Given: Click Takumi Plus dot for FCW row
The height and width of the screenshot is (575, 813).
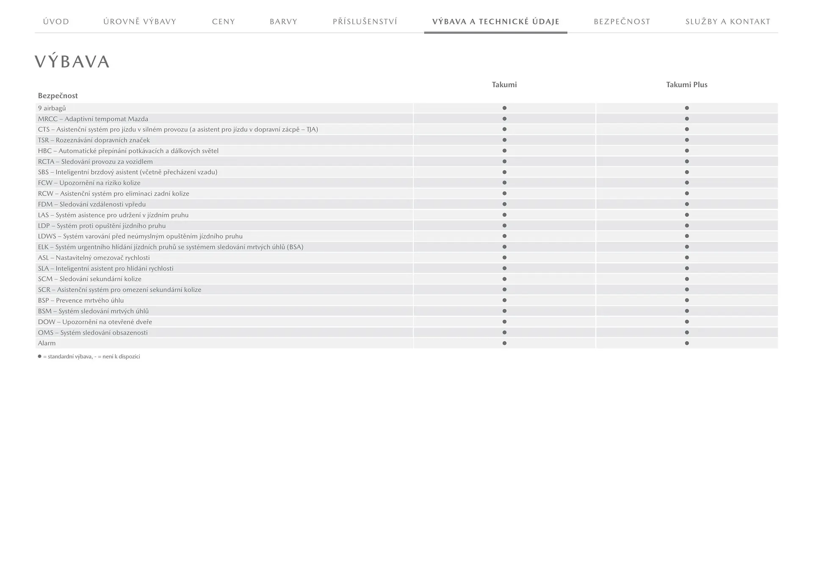Looking at the screenshot, I should (687, 183).
